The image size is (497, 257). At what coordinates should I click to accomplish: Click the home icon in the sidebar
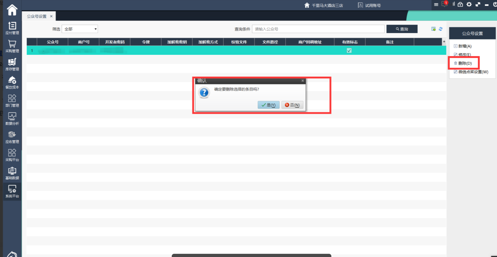12,10
